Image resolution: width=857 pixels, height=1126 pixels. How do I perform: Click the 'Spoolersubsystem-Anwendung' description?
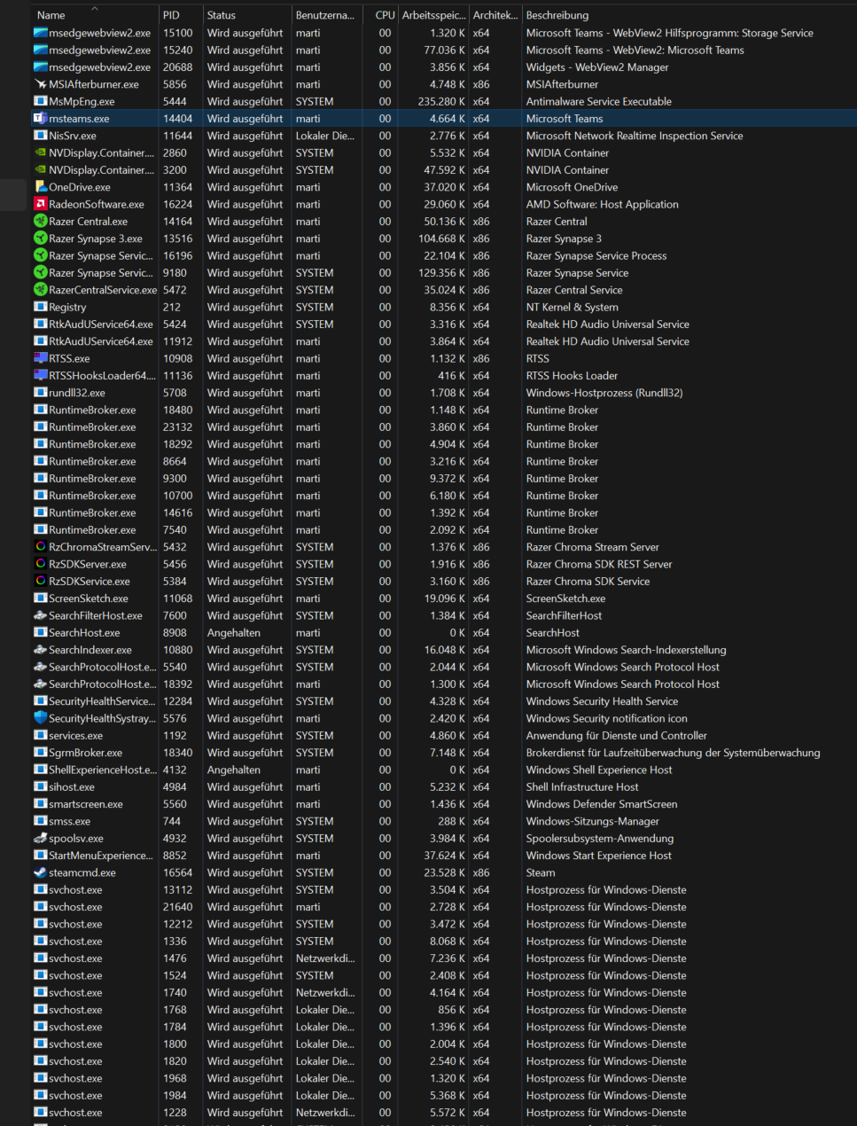coord(599,838)
